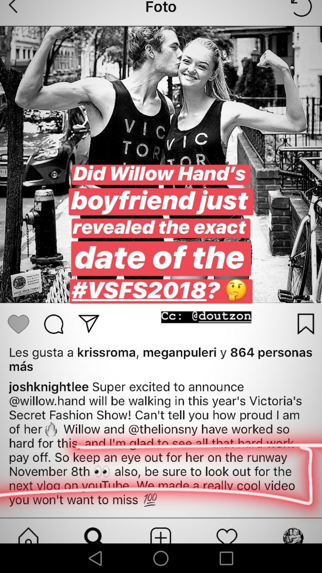This screenshot has width=322, height=573.
Task: Tap the post photo of the couple
Action: tap(161, 164)
